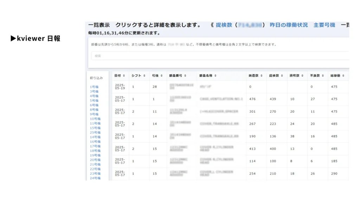Click sort icon beside 総稼働 header
The width and height of the screenshot is (360, 202).
(x=343, y=76)
